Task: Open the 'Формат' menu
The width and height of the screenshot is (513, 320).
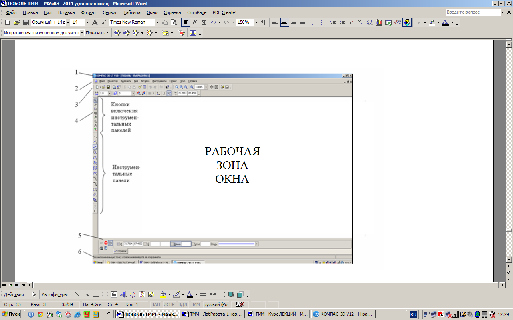Action: click(x=89, y=12)
